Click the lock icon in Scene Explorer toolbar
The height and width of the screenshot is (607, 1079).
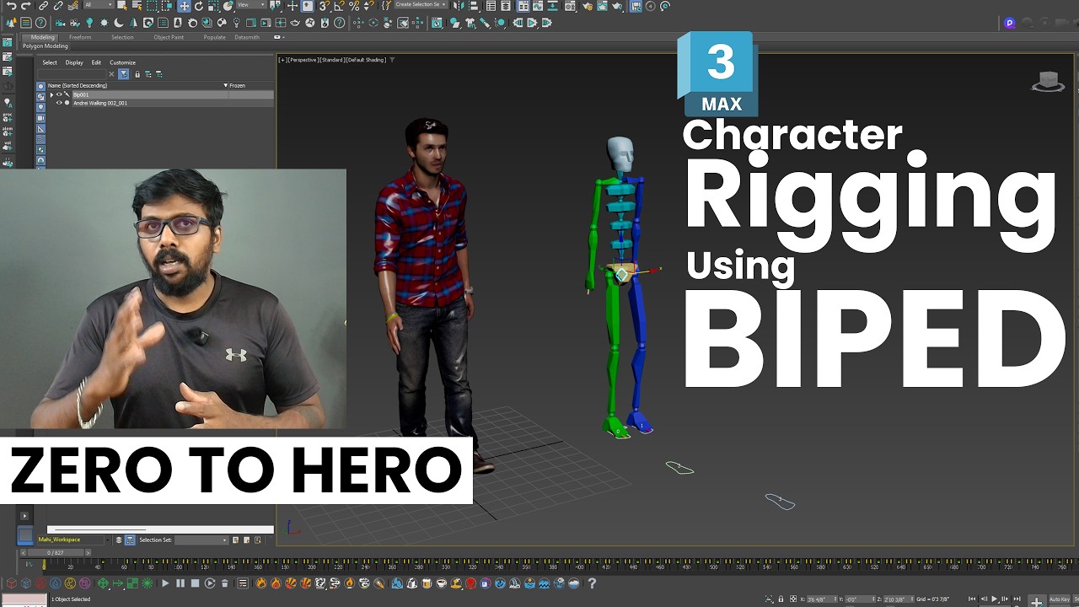coord(137,74)
